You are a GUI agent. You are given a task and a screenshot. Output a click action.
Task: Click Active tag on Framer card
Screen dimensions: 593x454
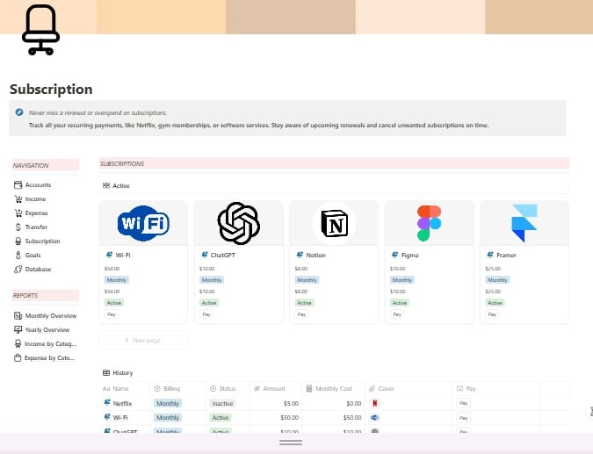tap(495, 303)
